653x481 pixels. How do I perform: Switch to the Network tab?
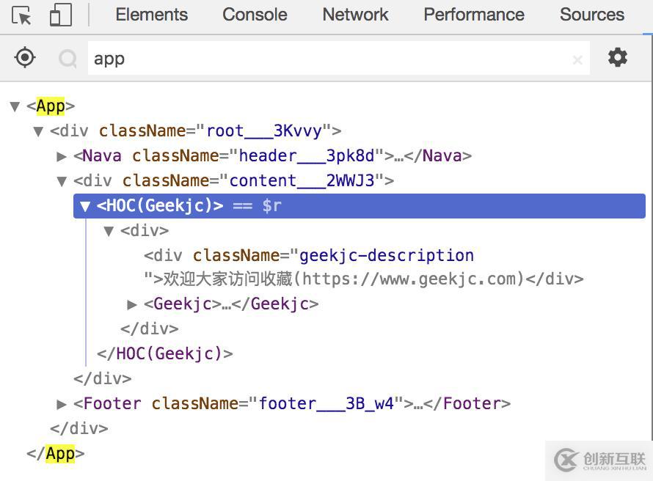tap(355, 15)
